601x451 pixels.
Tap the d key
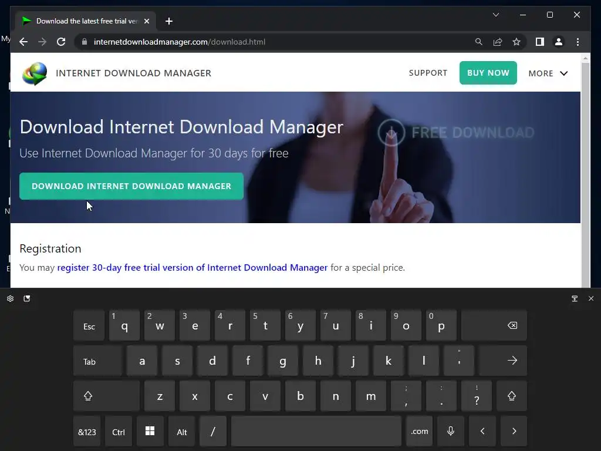(212, 361)
